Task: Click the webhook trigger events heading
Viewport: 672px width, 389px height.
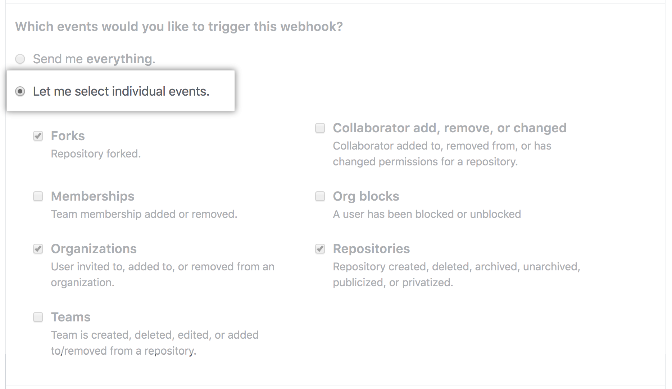Action: 179,27
